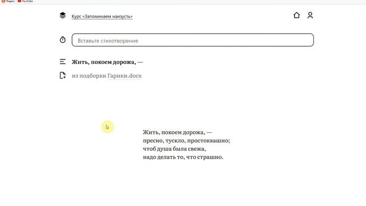366x206 pixels.
Task: Open the Гарики.docx collection link
Action: 124,76
